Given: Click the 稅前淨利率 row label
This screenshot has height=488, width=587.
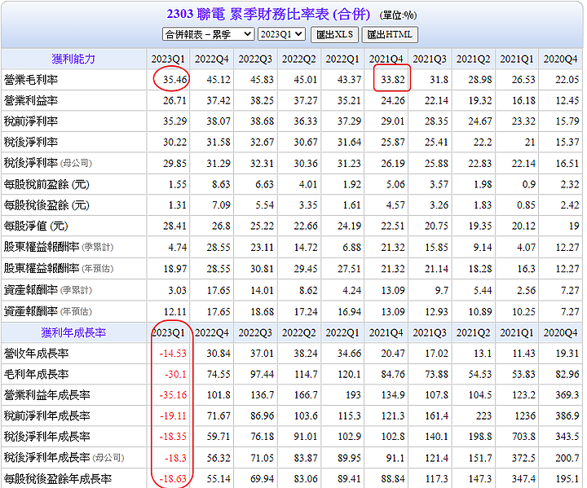Looking at the screenshot, I should pos(31,121).
